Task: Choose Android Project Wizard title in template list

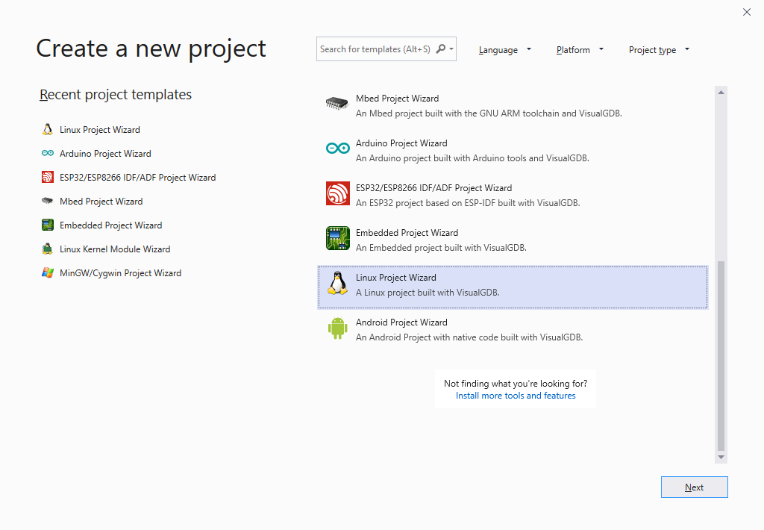Action: (401, 322)
